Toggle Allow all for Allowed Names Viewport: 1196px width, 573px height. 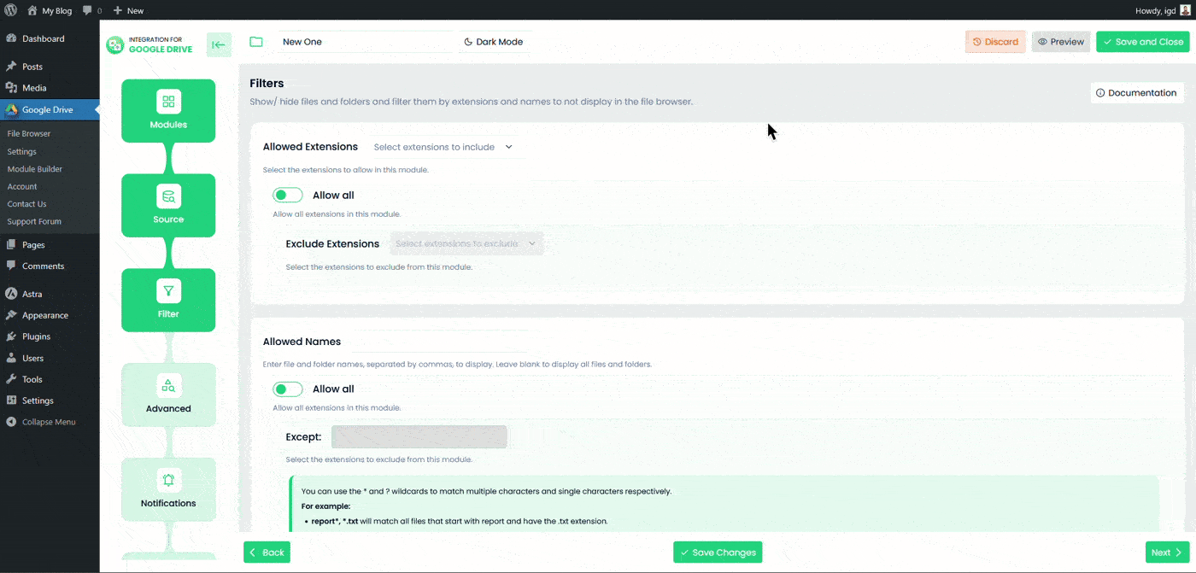(x=288, y=389)
